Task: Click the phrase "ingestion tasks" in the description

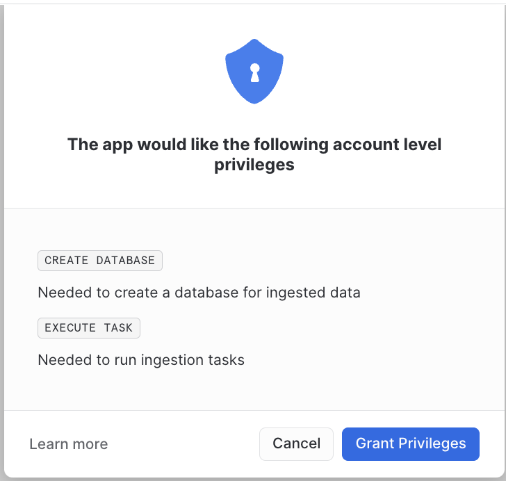Action: pos(193,360)
